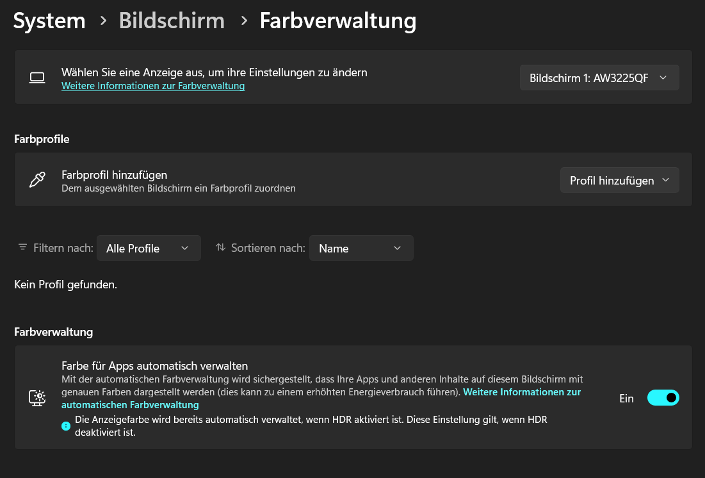Viewport: 705px width, 478px height.
Task: Click the 'Filtern nach:' label
Action: (63, 248)
